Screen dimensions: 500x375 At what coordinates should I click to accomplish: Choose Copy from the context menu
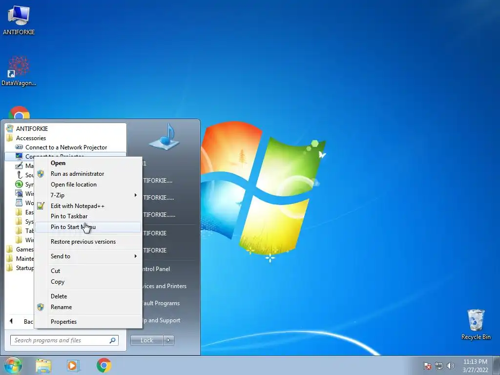[88, 282]
